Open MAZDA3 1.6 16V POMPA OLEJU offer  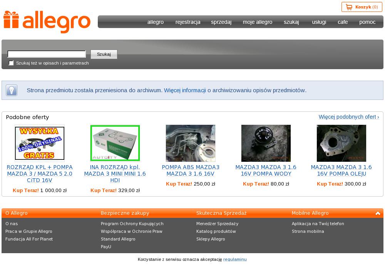(341, 171)
